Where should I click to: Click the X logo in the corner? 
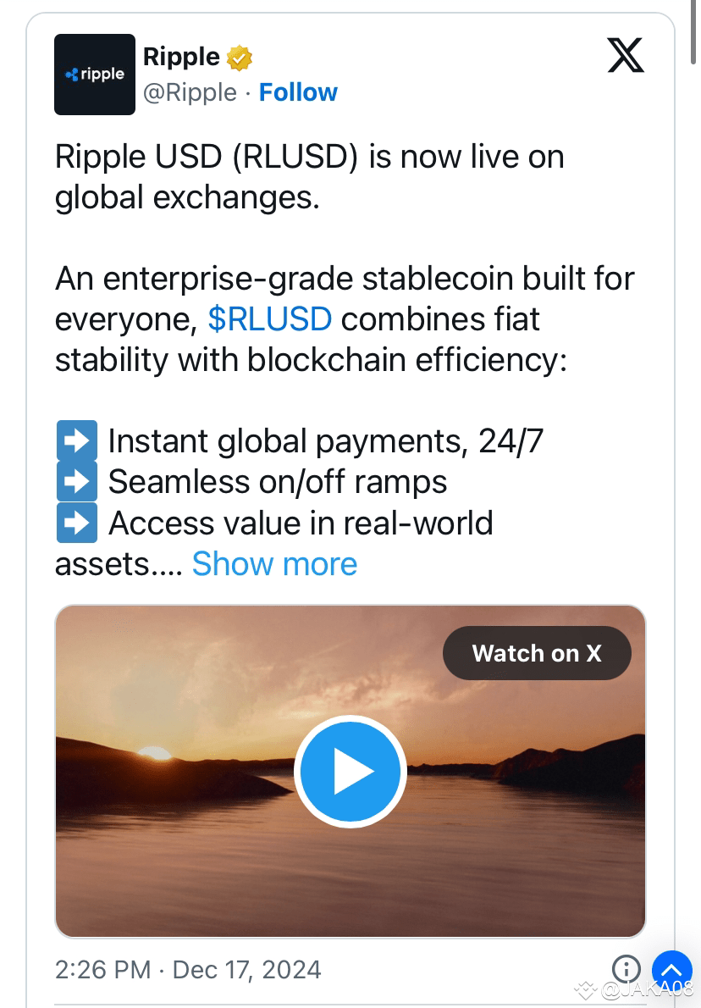coord(625,55)
